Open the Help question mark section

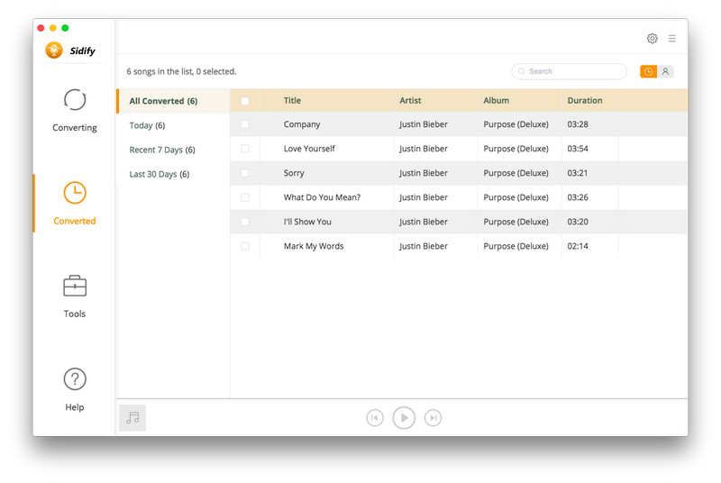pos(75,389)
